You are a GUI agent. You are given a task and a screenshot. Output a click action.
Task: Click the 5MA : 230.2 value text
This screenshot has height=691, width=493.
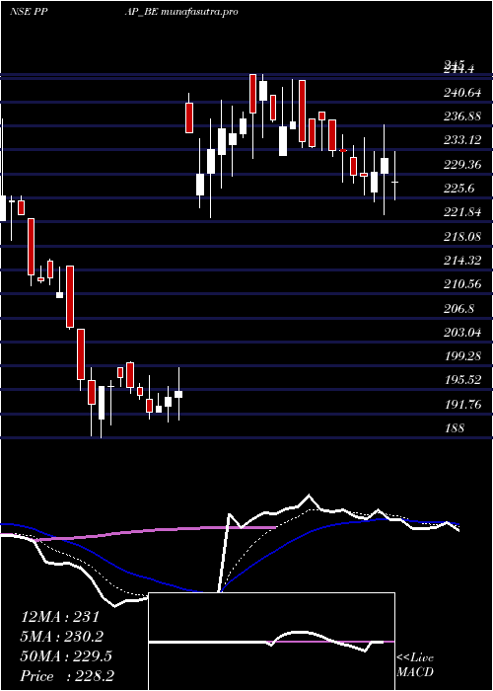click(61, 637)
